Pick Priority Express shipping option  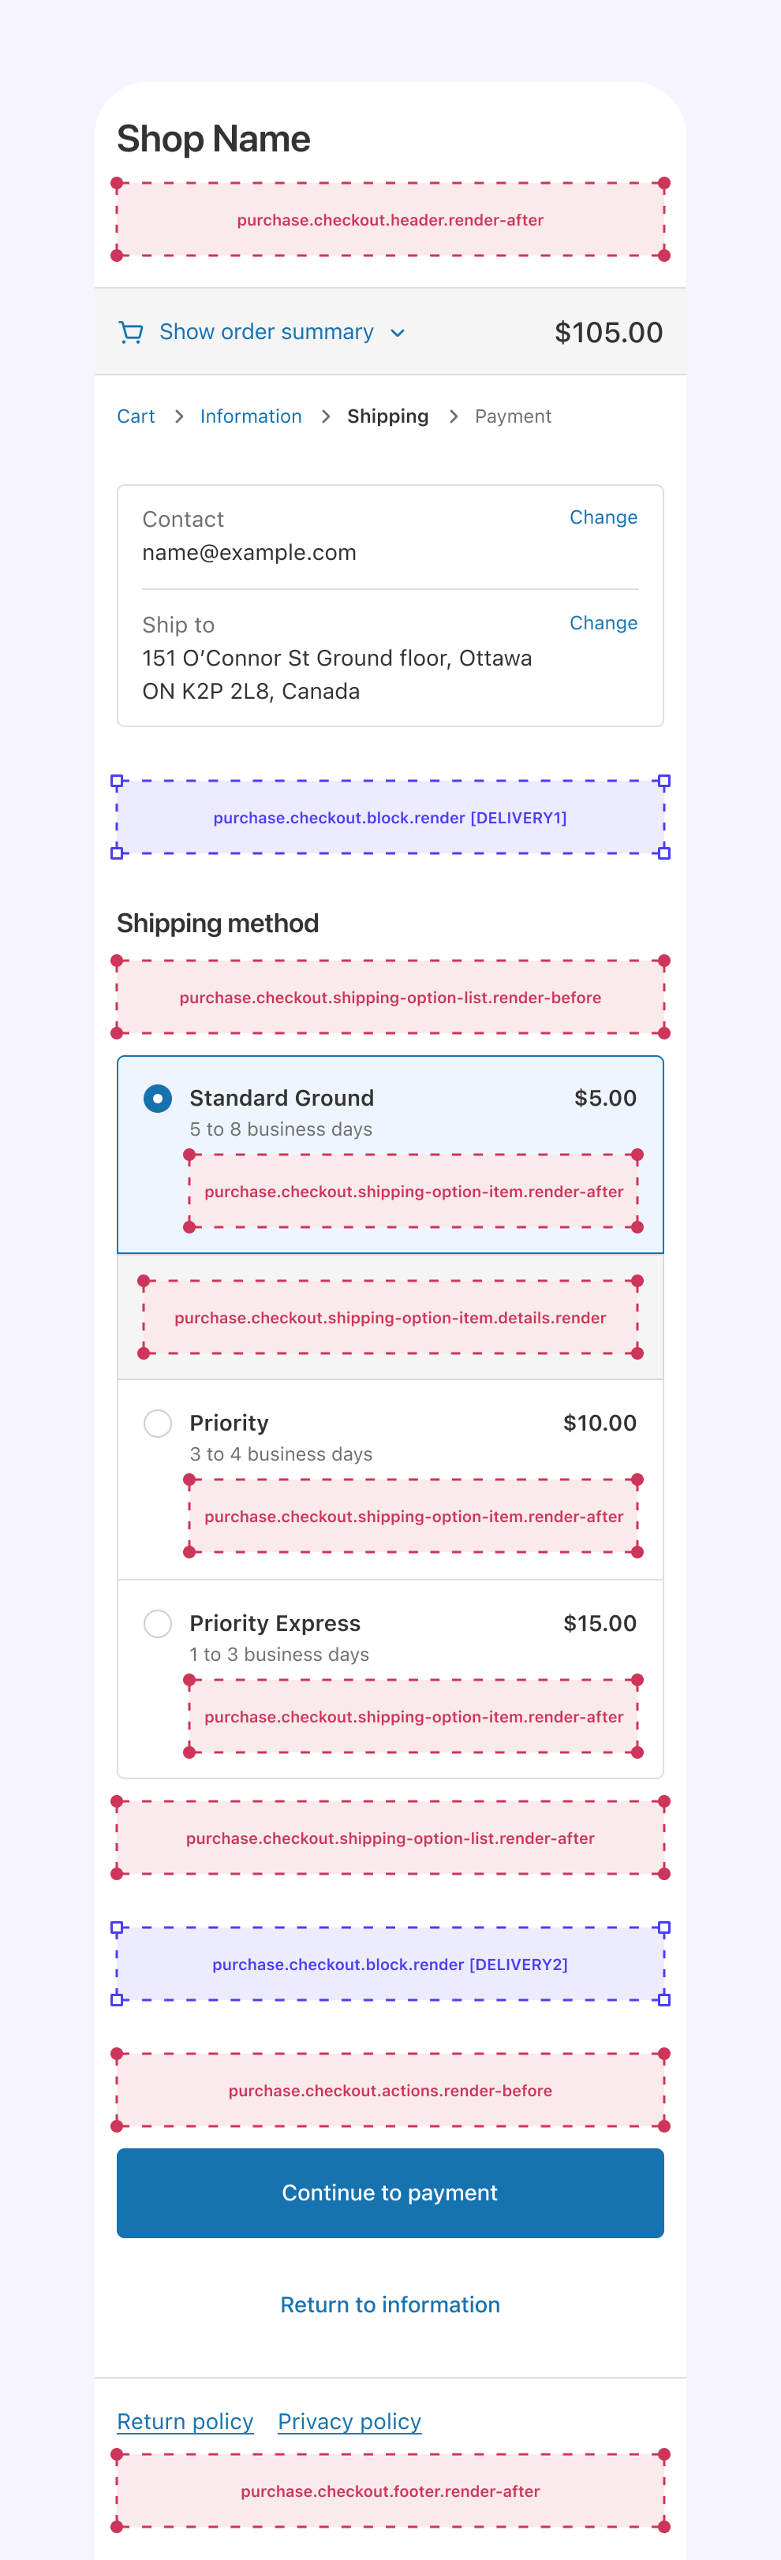pyautogui.click(x=157, y=1623)
